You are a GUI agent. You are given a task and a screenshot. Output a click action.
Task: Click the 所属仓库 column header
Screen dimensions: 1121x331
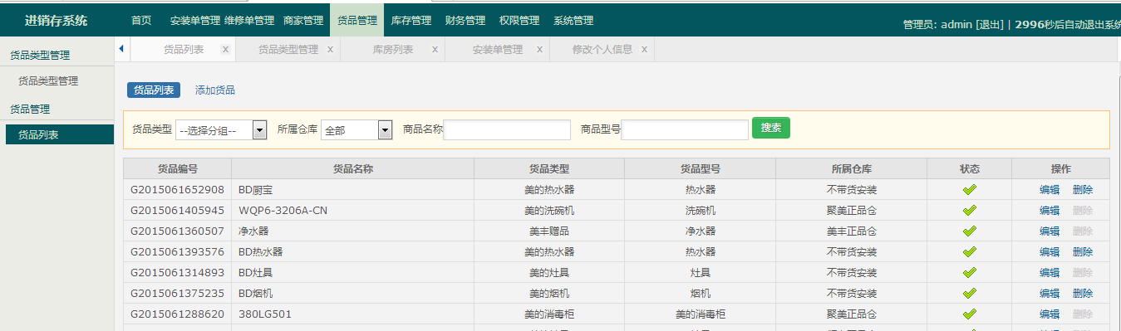(x=851, y=169)
